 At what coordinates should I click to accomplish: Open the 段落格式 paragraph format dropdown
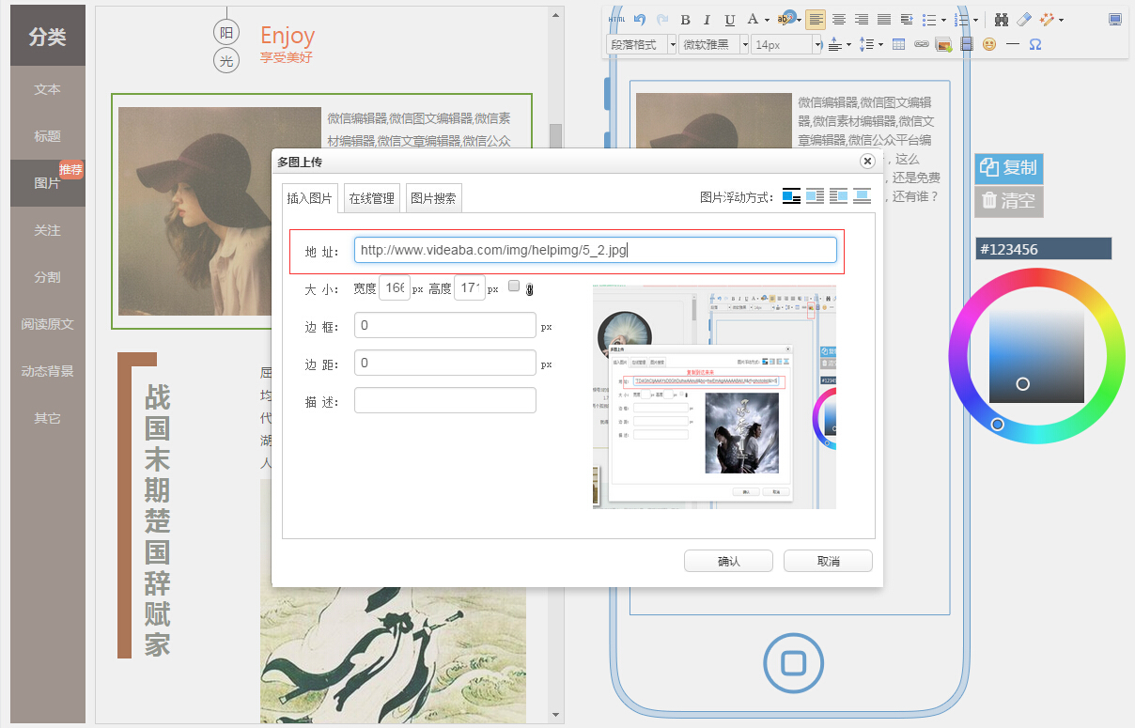[x=643, y=44]
